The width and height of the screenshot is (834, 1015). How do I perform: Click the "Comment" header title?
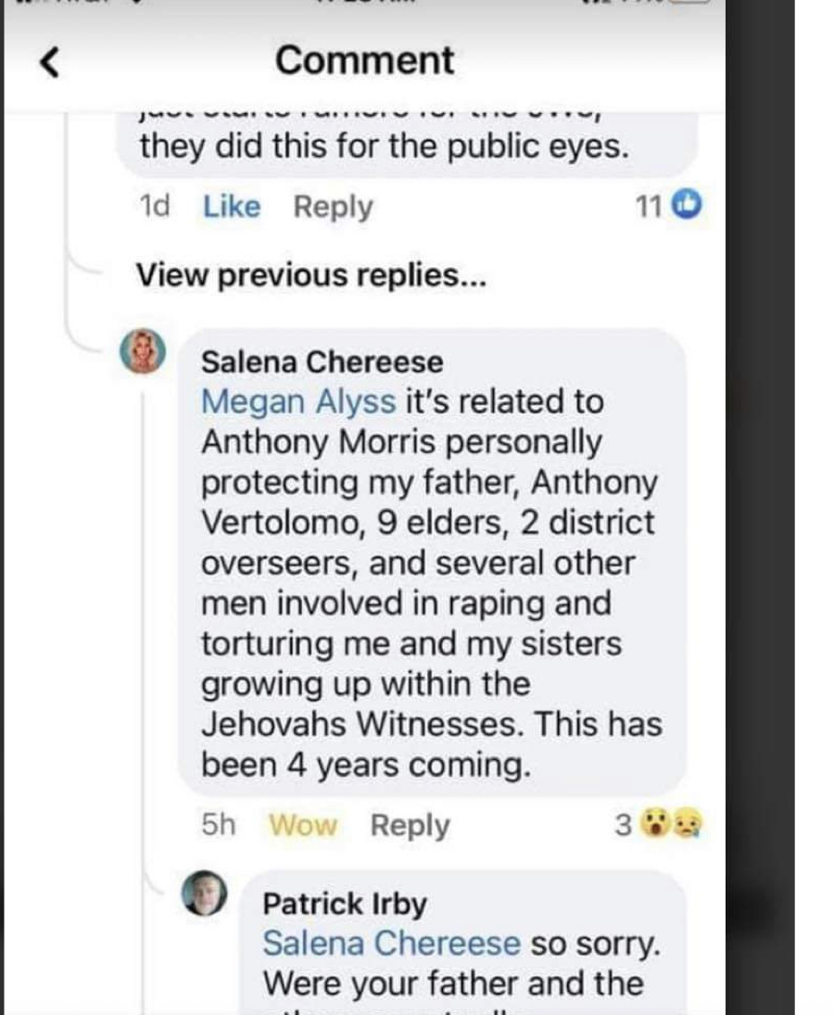pos(364,61)
